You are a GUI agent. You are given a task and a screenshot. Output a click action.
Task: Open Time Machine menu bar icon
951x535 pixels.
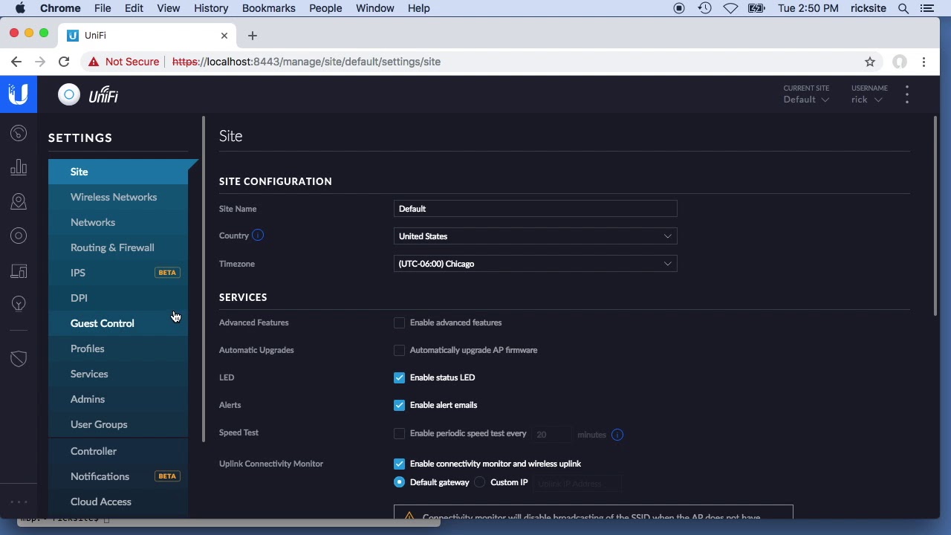[x=705, y=8]
